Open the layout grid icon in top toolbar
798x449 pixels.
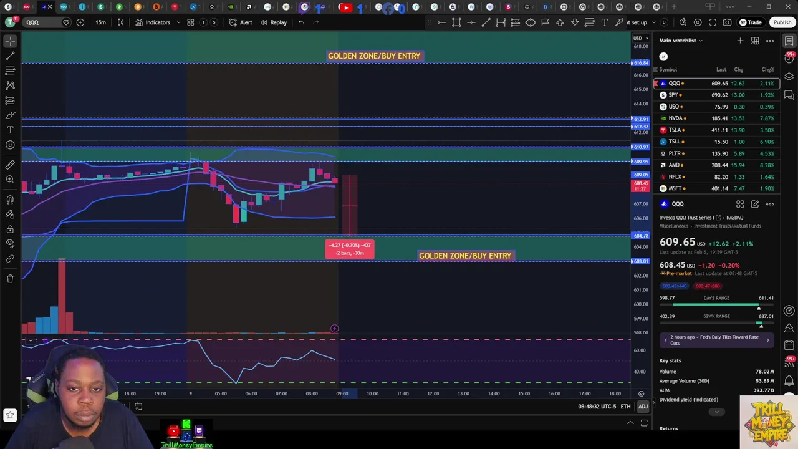190,22
